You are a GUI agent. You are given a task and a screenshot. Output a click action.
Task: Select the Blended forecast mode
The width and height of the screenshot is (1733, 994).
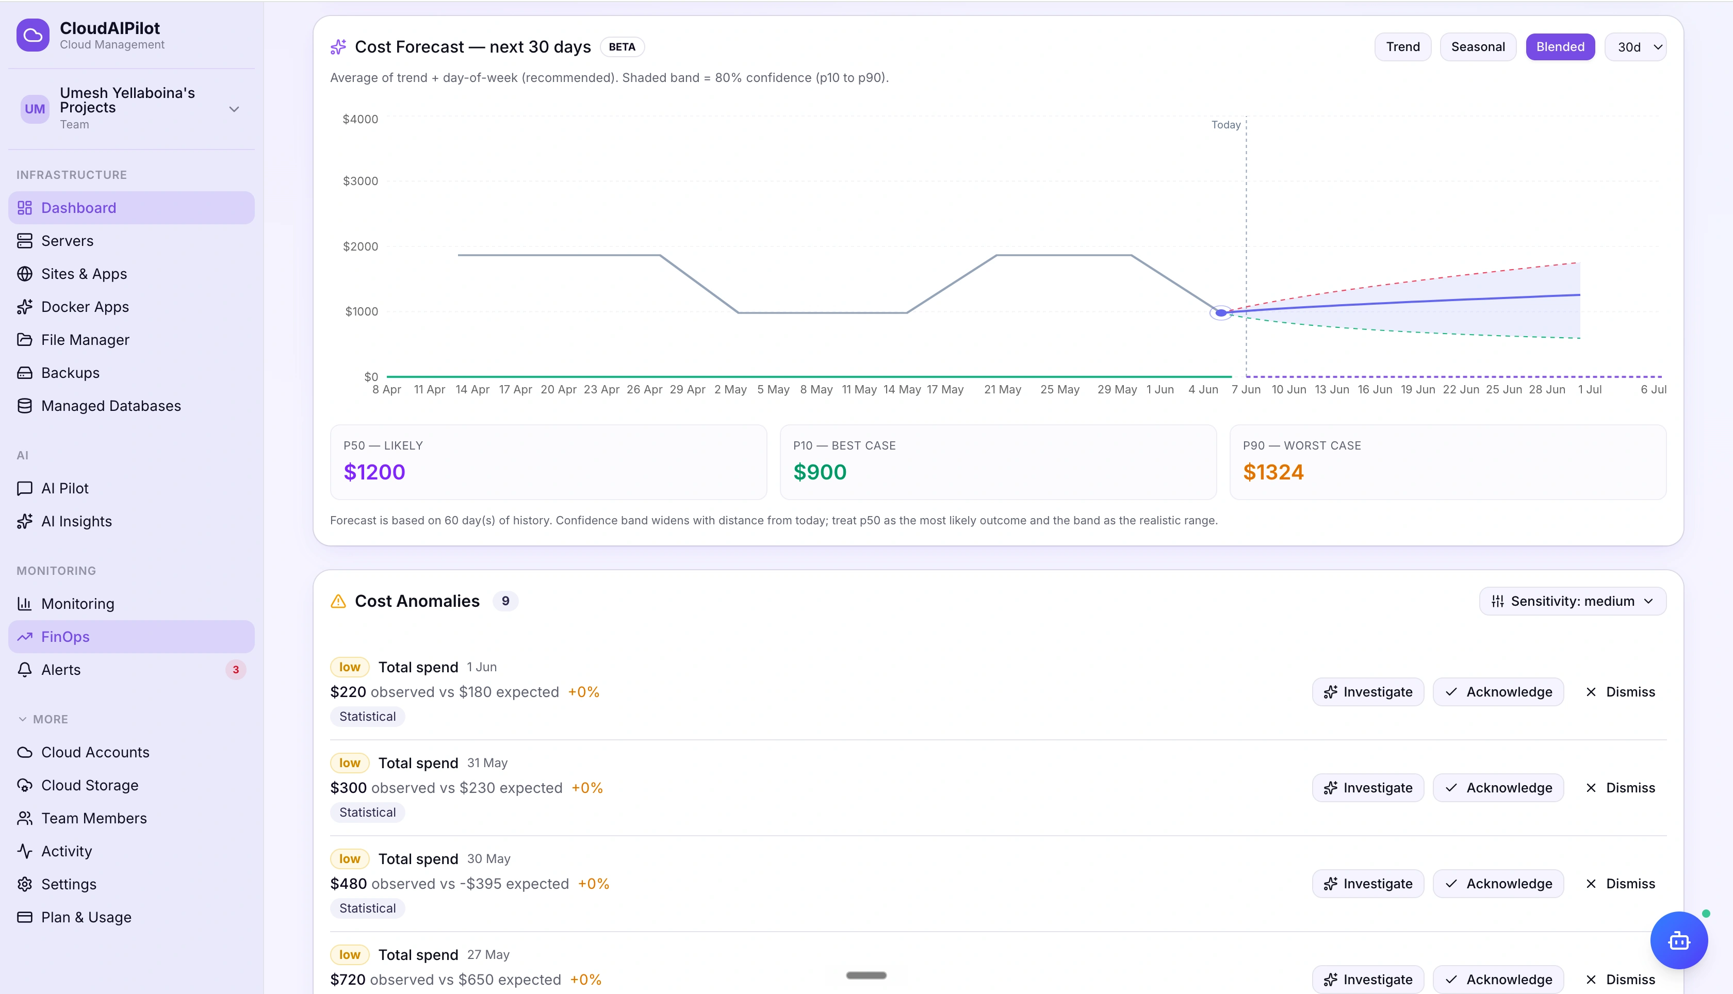tap(1560, 47)
